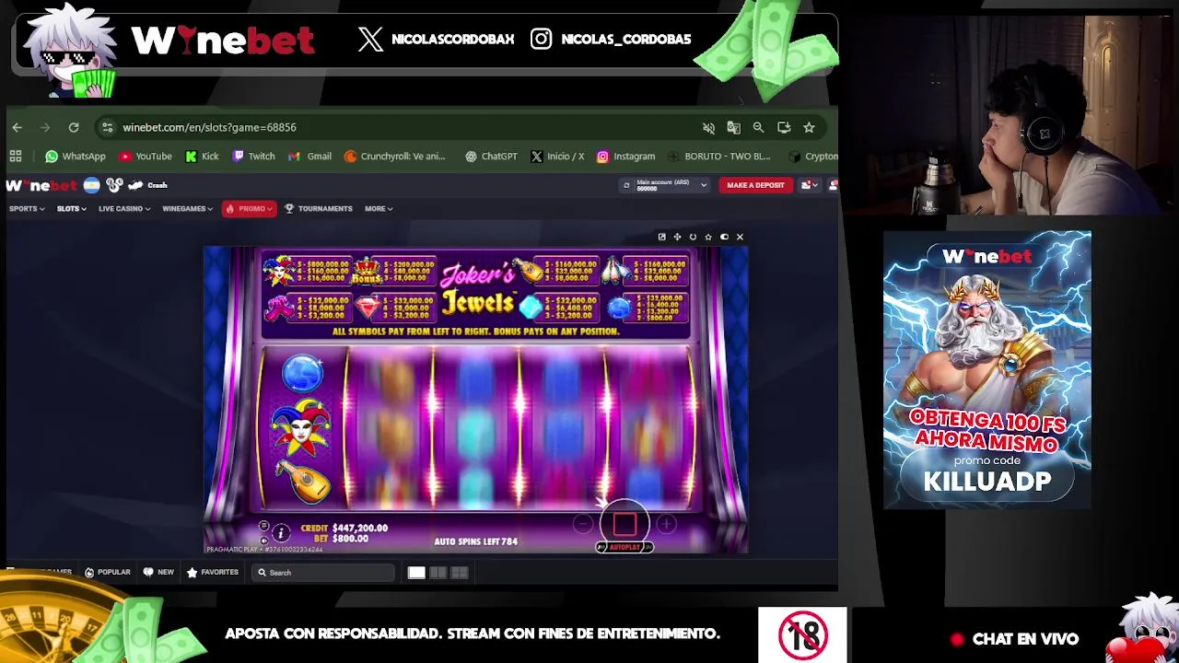
Task: Open the Crunchyroll bookmark
Action: point(394,157)
